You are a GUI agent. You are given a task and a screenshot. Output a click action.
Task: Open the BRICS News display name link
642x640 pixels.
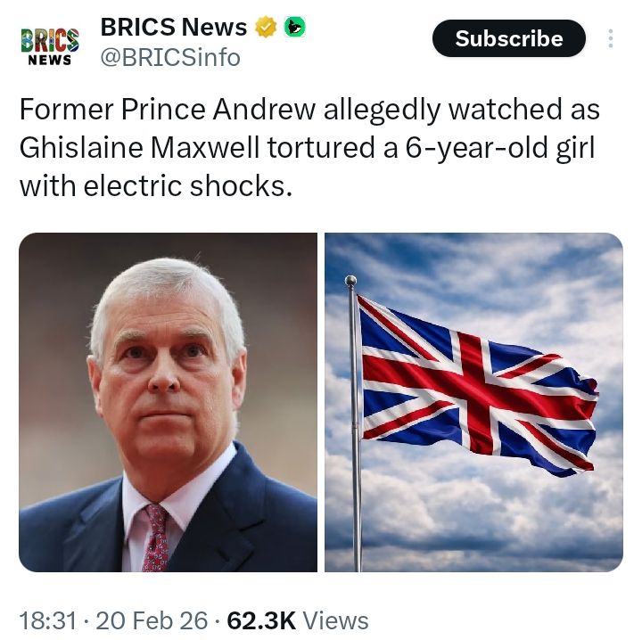tap(173, 28)
